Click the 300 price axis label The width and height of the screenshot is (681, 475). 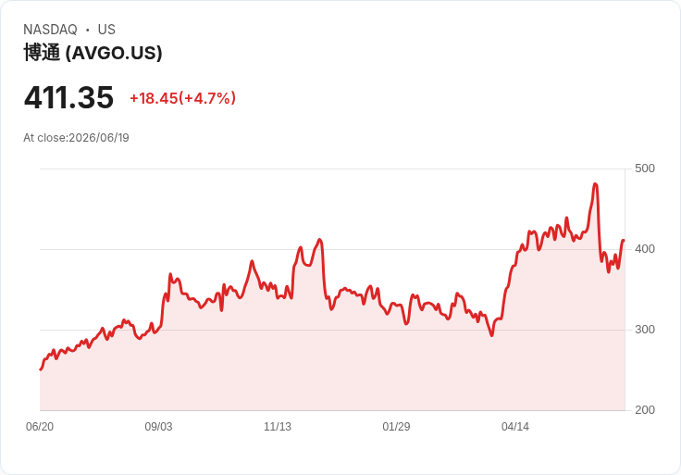[x=645, y=330]
